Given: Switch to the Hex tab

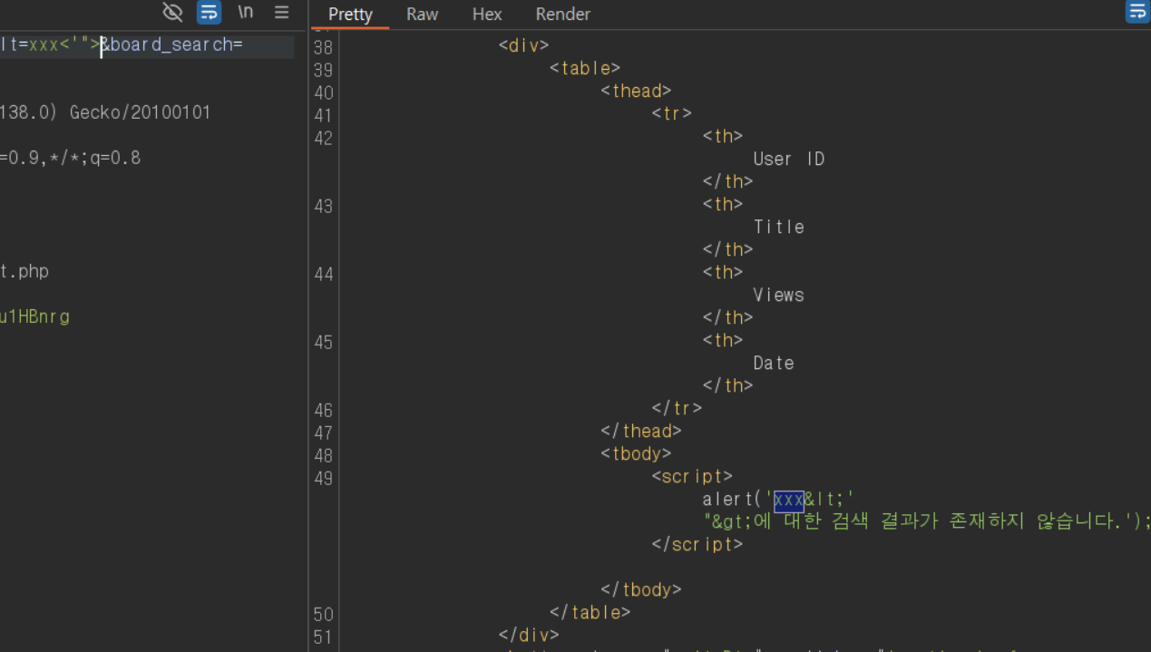Looking at the screenshot, I should [x=487, y=15].
